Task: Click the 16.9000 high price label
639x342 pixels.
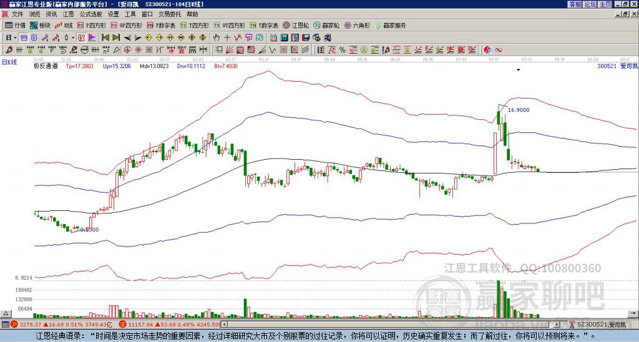Action: pos(519,110)
